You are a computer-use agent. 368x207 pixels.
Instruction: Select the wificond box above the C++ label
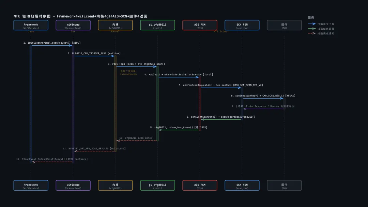[x=73, y=25]
